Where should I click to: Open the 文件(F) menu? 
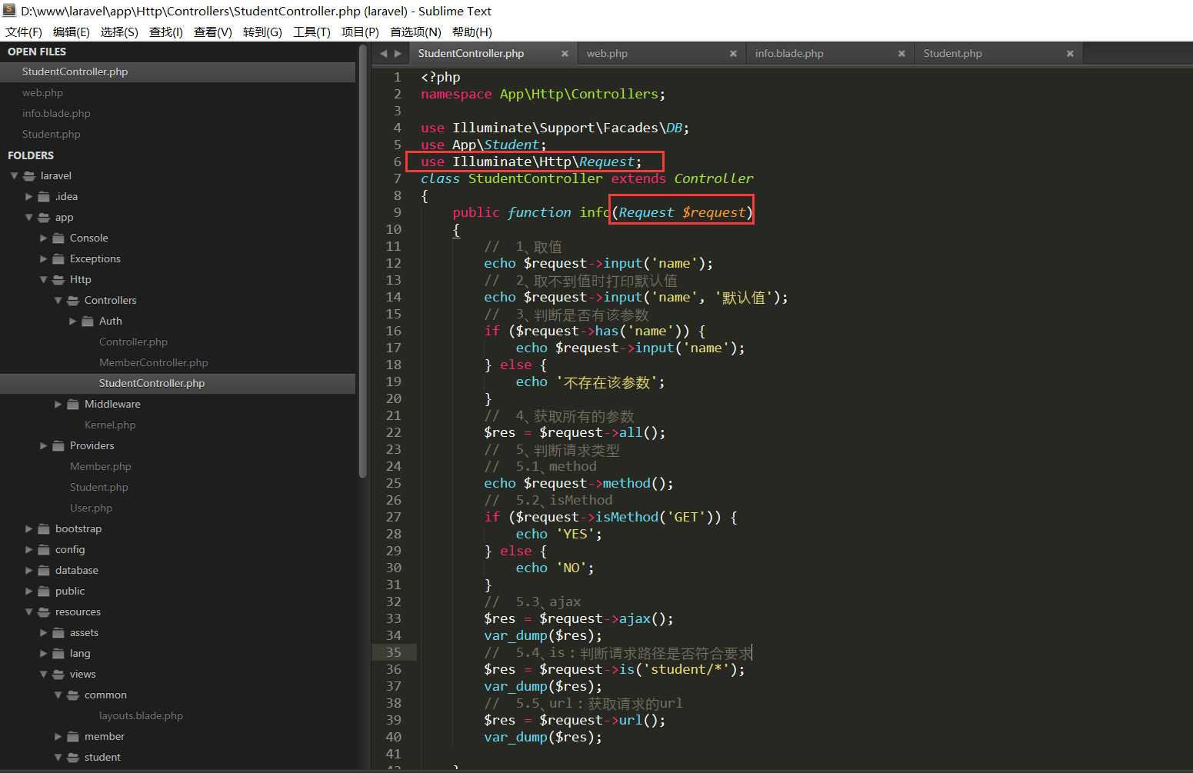24,32
